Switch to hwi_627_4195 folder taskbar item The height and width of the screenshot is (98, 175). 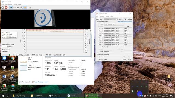point(38,96)
